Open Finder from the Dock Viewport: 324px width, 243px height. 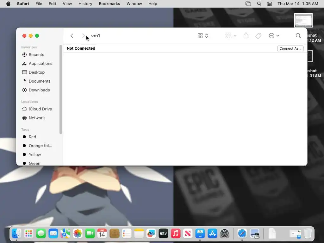[16, 234]
